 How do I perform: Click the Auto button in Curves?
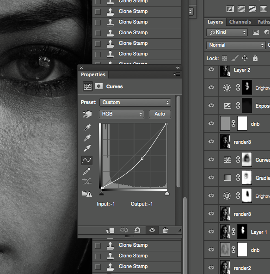[x=160, y=114]
